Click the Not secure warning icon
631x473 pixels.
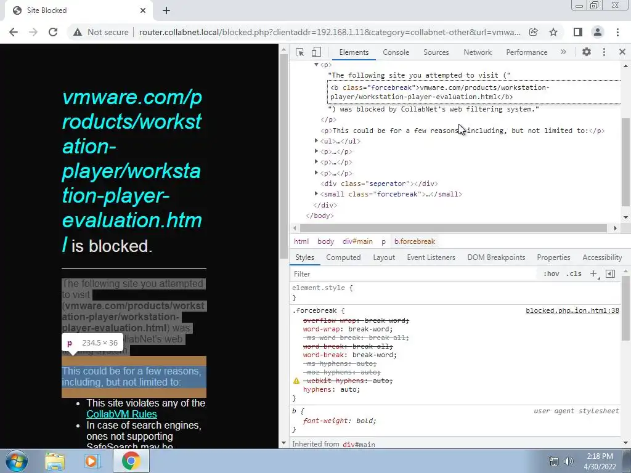click(78, 32)
